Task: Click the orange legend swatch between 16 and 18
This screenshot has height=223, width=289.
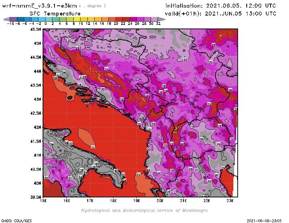Action: (105, 19)
